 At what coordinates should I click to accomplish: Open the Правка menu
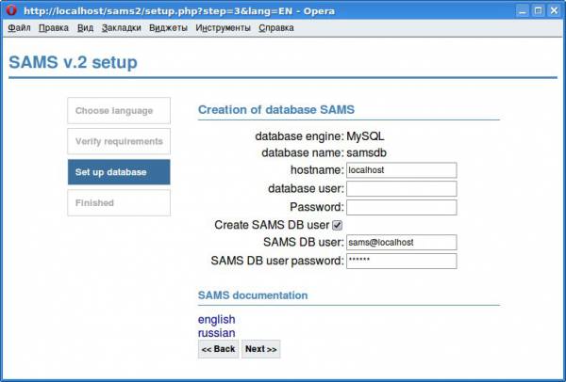click(x=54, y=28)
